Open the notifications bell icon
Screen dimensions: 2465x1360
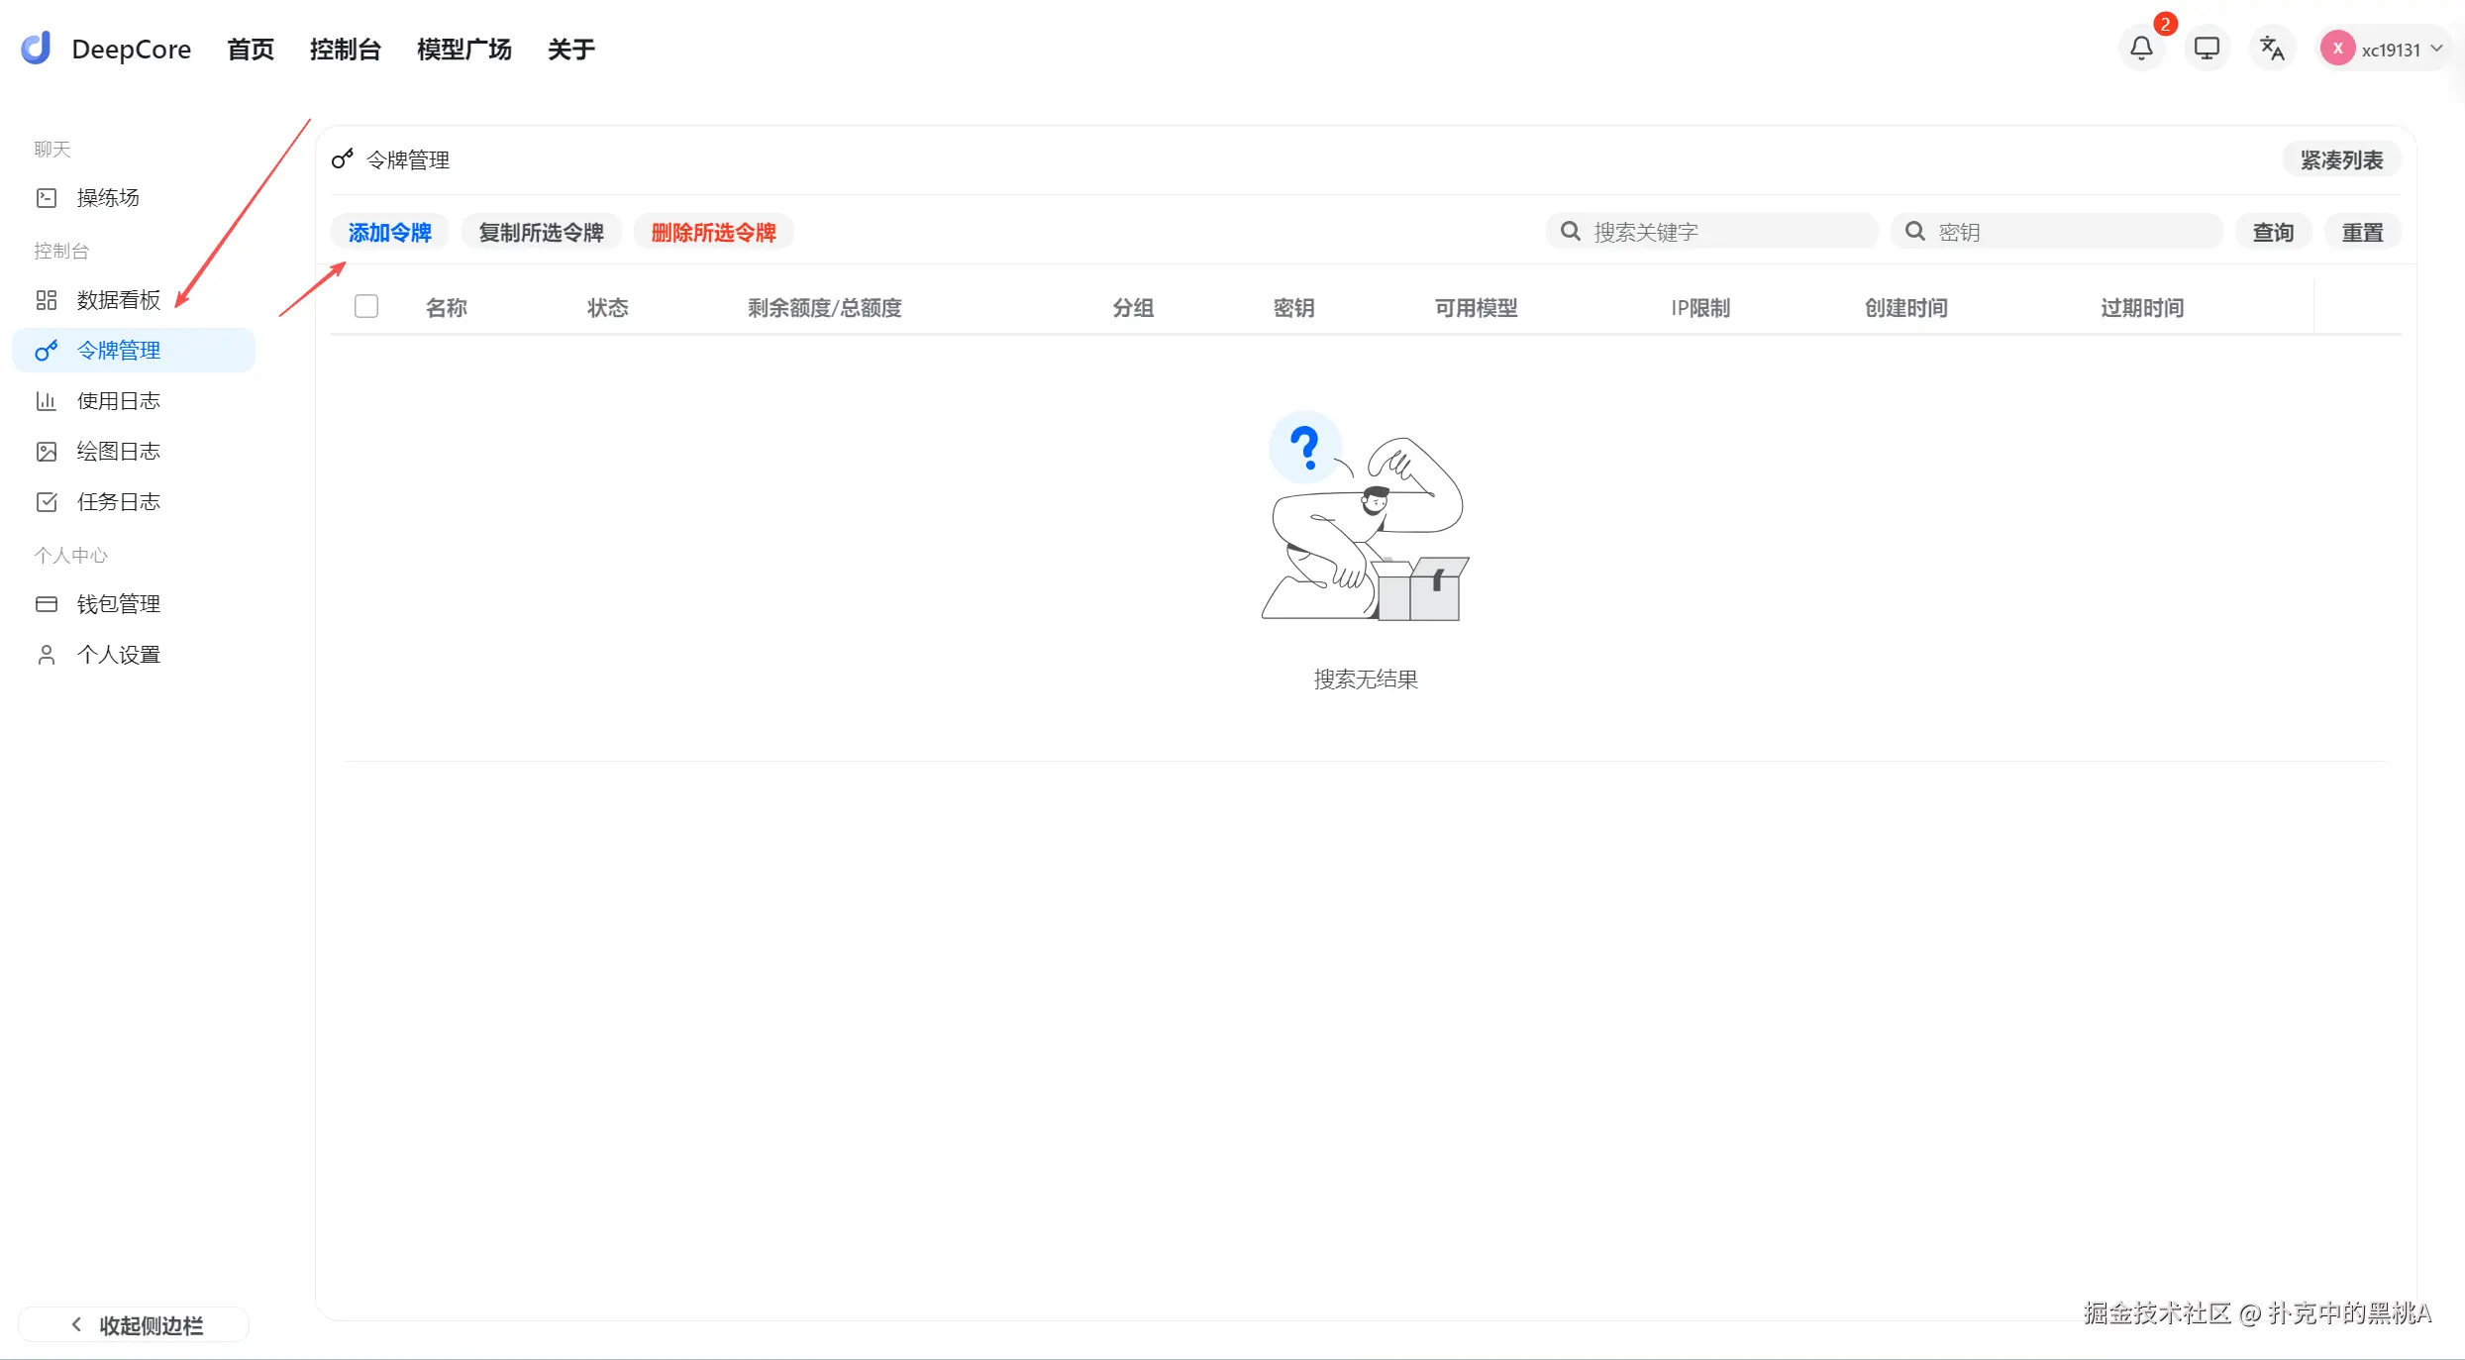[x=2141, y=49]
